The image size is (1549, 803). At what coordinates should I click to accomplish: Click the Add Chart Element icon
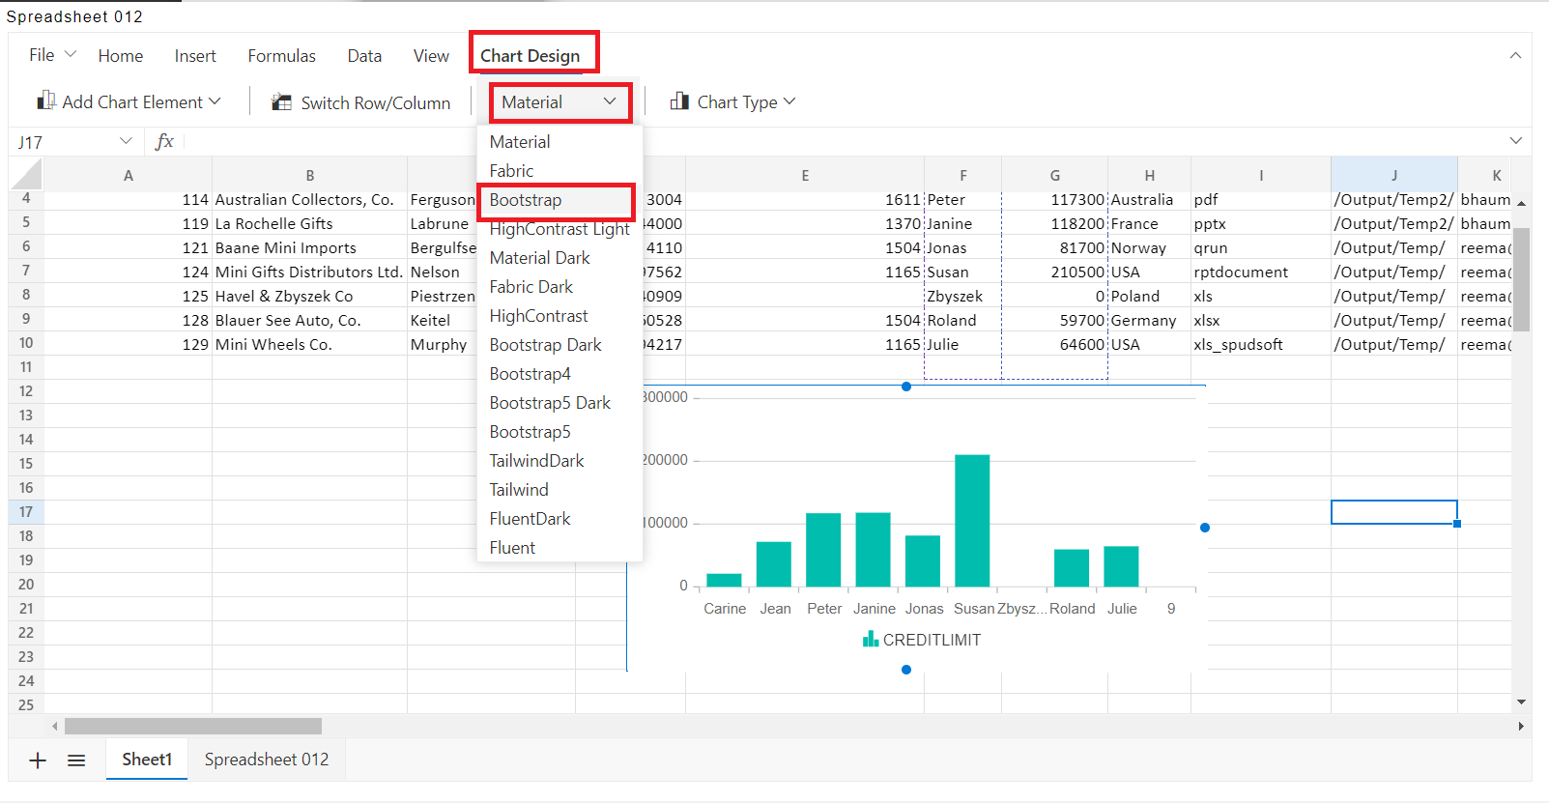pyautogui.click(x=45, y=100)
